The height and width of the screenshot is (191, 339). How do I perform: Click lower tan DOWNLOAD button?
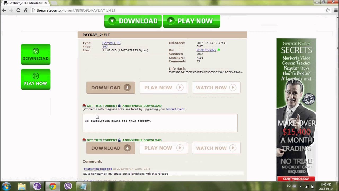pyautogui.click(x=110, y=148)
